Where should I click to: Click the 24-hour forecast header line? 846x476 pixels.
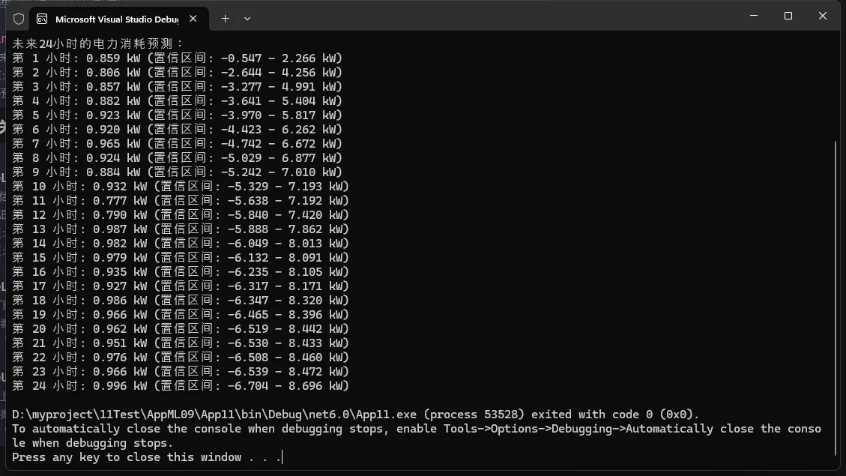tap(97, 43)
